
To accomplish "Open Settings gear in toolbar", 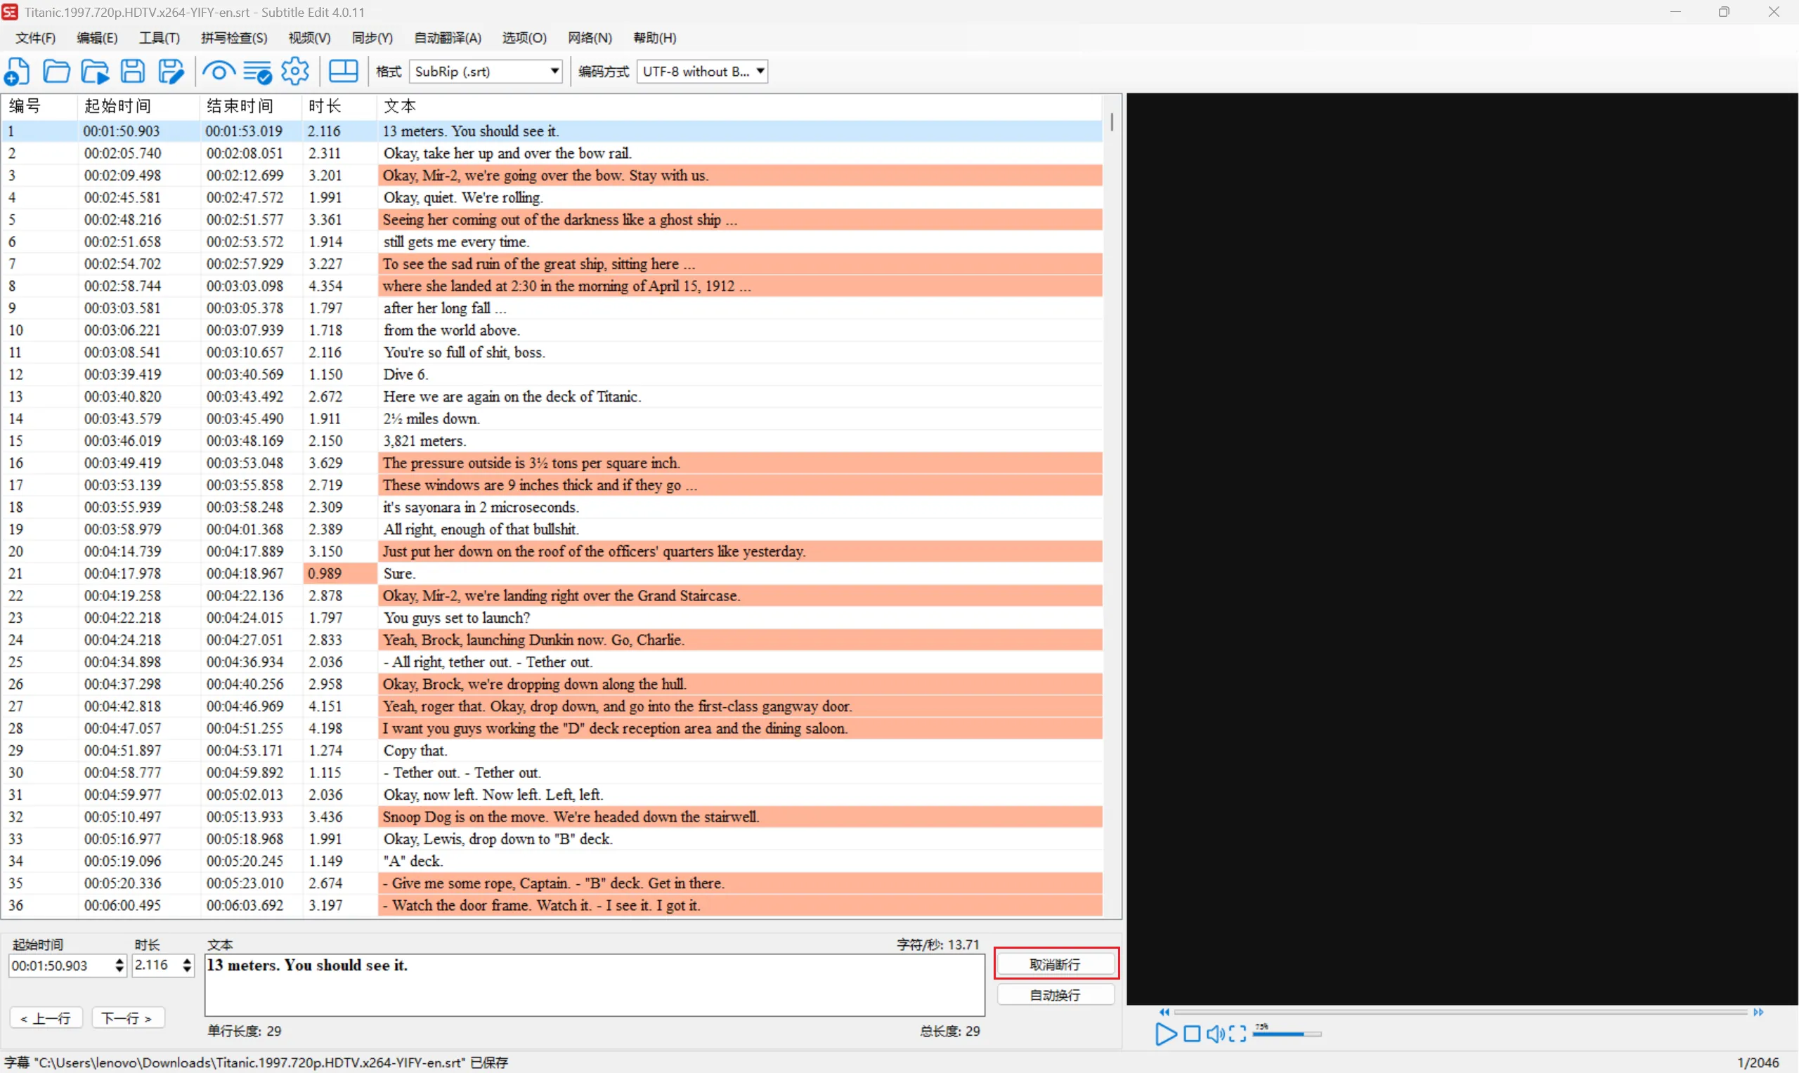I will (x=295, y=71).
